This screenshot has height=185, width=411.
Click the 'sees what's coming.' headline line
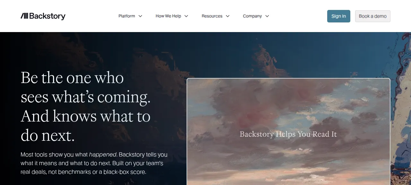(85, 97)
